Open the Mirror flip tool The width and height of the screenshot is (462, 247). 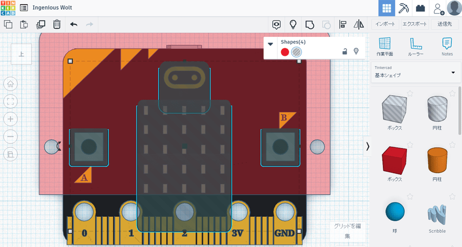(x=359, y=25)
